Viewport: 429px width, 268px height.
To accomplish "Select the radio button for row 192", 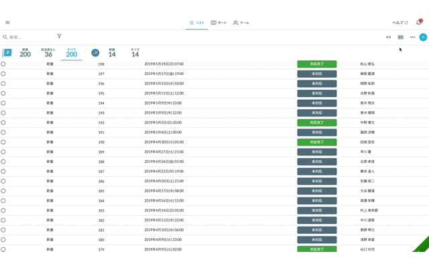I will (3, 123).
